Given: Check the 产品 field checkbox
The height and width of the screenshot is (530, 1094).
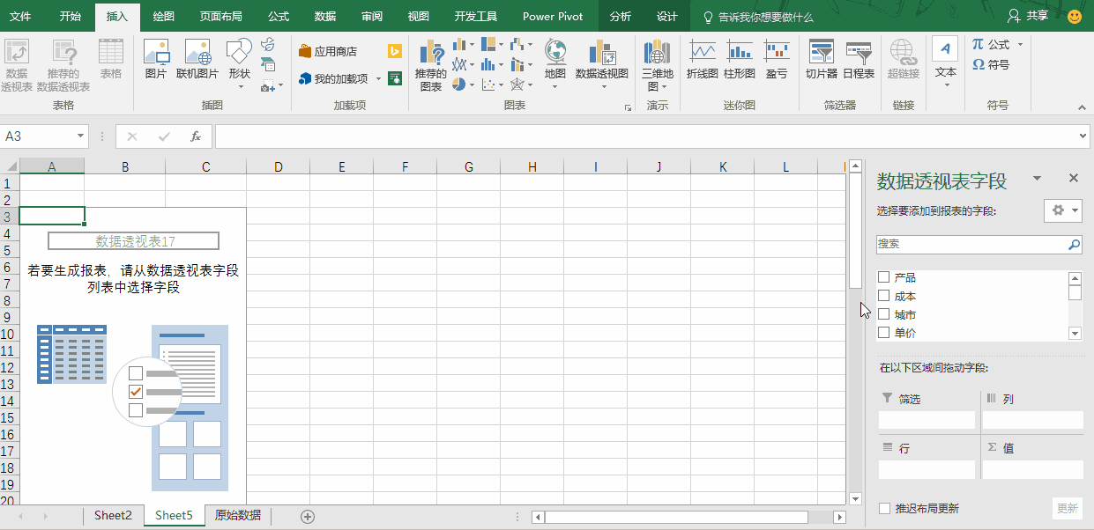Looking at the screenshot, I should pyautogui.click(x=883, y=277).
